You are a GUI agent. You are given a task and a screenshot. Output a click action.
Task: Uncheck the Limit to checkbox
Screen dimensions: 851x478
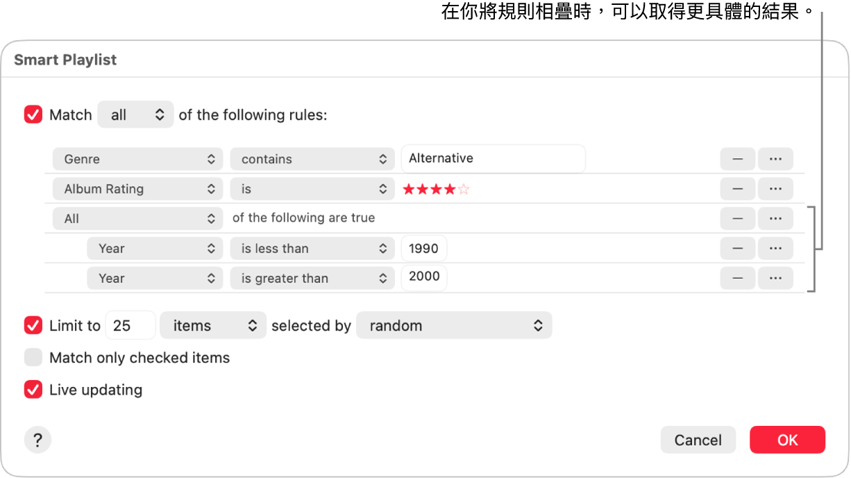point(33,325)
